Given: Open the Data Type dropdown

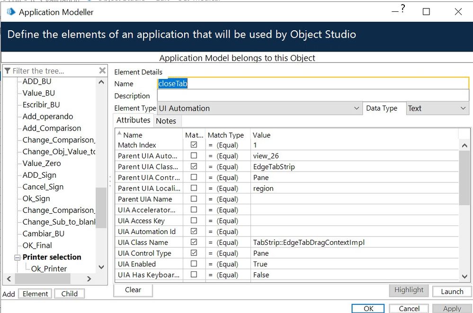Looking at the screenshot, I should pyautogui.click(x=463, y=108).
